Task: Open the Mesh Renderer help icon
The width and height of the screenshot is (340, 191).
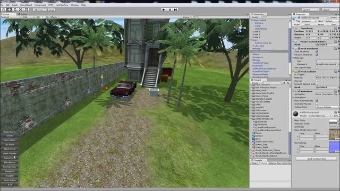Action: 336,48
